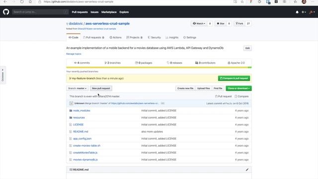Viewport: 318px width, 179px height.
Task: Open the LICENSE file
Action: 79,125
